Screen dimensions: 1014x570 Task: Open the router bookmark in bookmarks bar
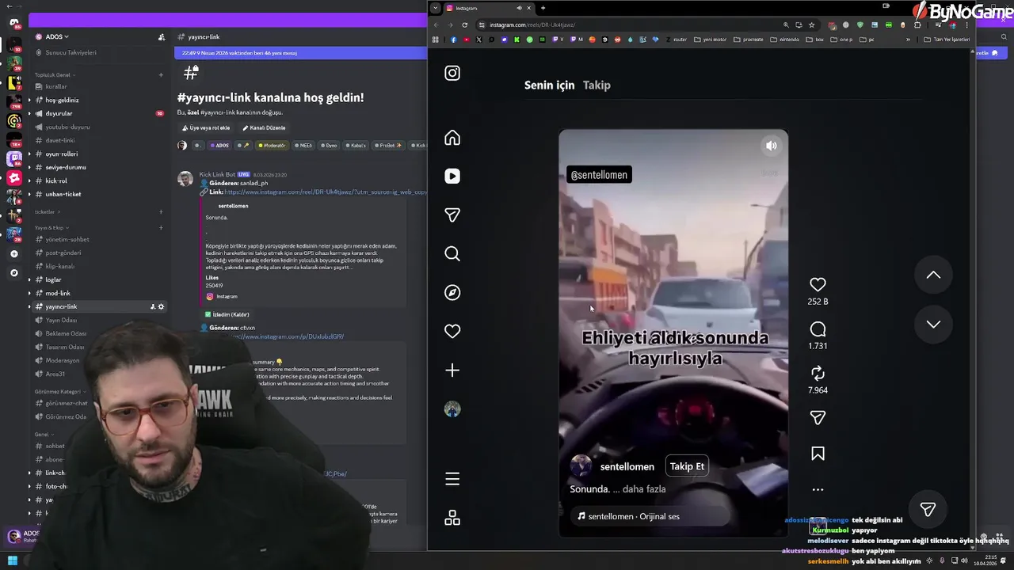click(x=676, y=40)
